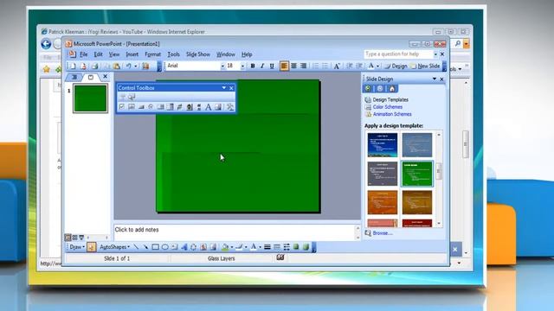This screenshot has width=554, height=311.
Task: Open the Slide Design pane options arrow
Action: [x=435, y=79]
